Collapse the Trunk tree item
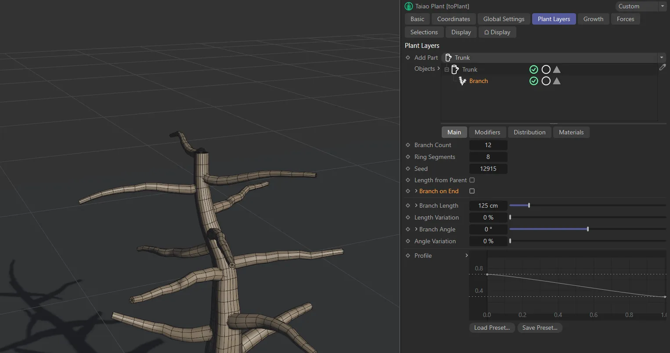The image size is (670, 353). 447,69
